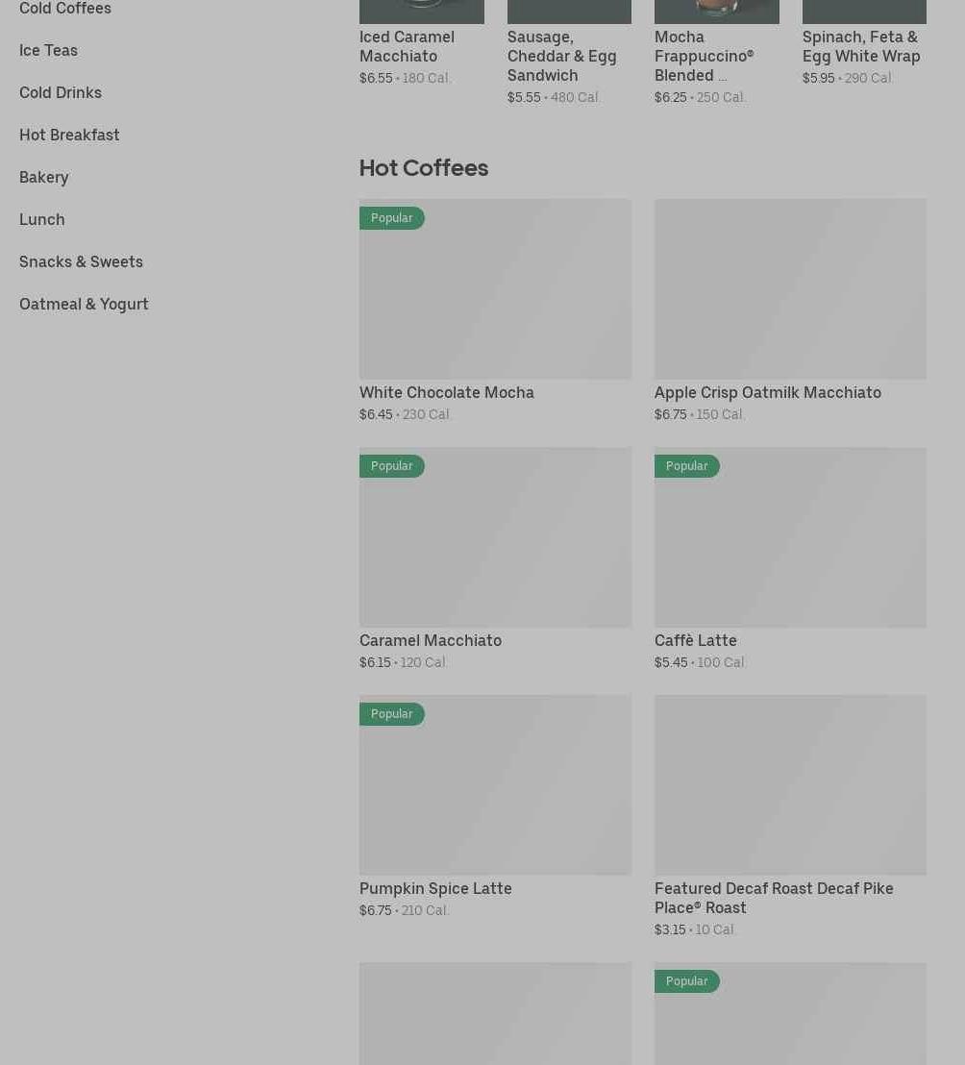Image resolution: width=965 pixels, height=1065 pixels.
Task: Select Apple Crisp Oatmilk Macchiato title
Action: [767, 392]
